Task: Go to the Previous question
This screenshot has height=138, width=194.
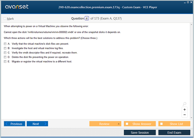Action: pos(14,124)
